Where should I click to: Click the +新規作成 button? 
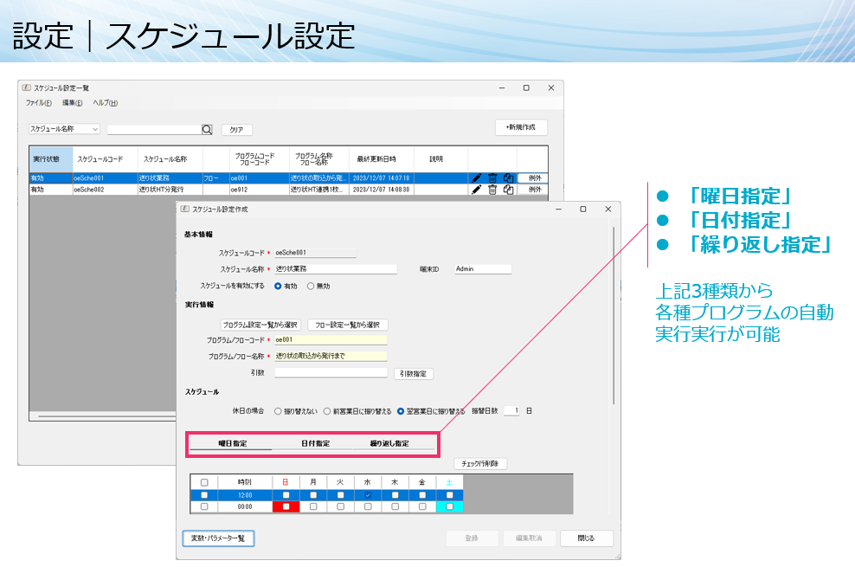[521, 127]
